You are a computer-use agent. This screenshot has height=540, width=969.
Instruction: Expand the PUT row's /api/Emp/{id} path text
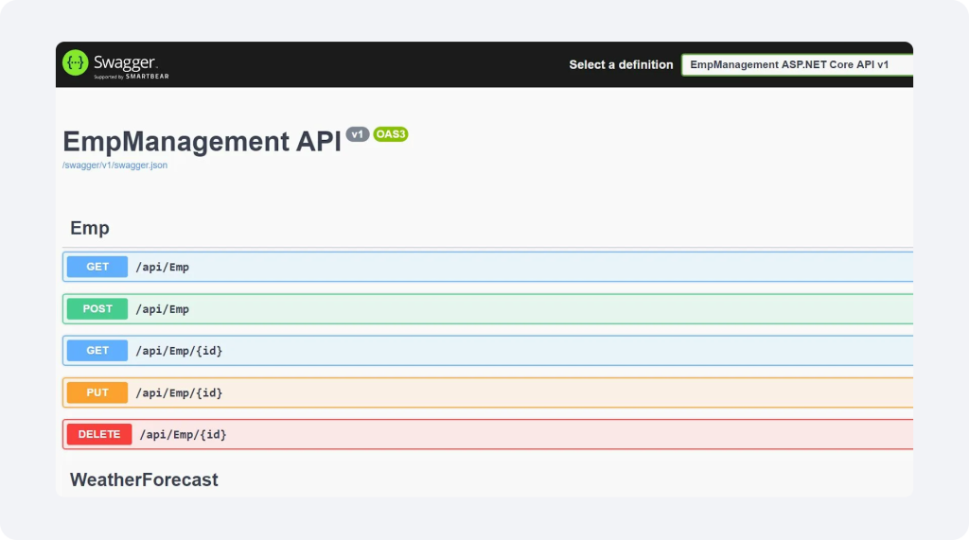180,392
